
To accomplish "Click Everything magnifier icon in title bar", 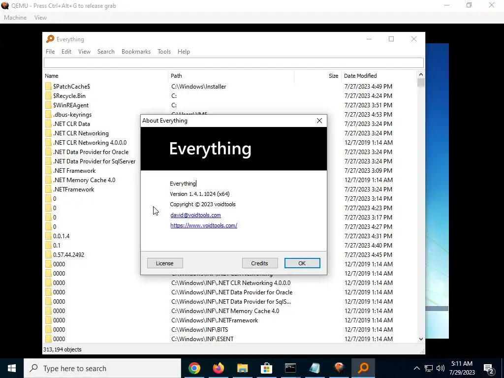I will [50, 39].
